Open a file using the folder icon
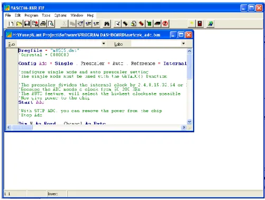 pos(19,23)
